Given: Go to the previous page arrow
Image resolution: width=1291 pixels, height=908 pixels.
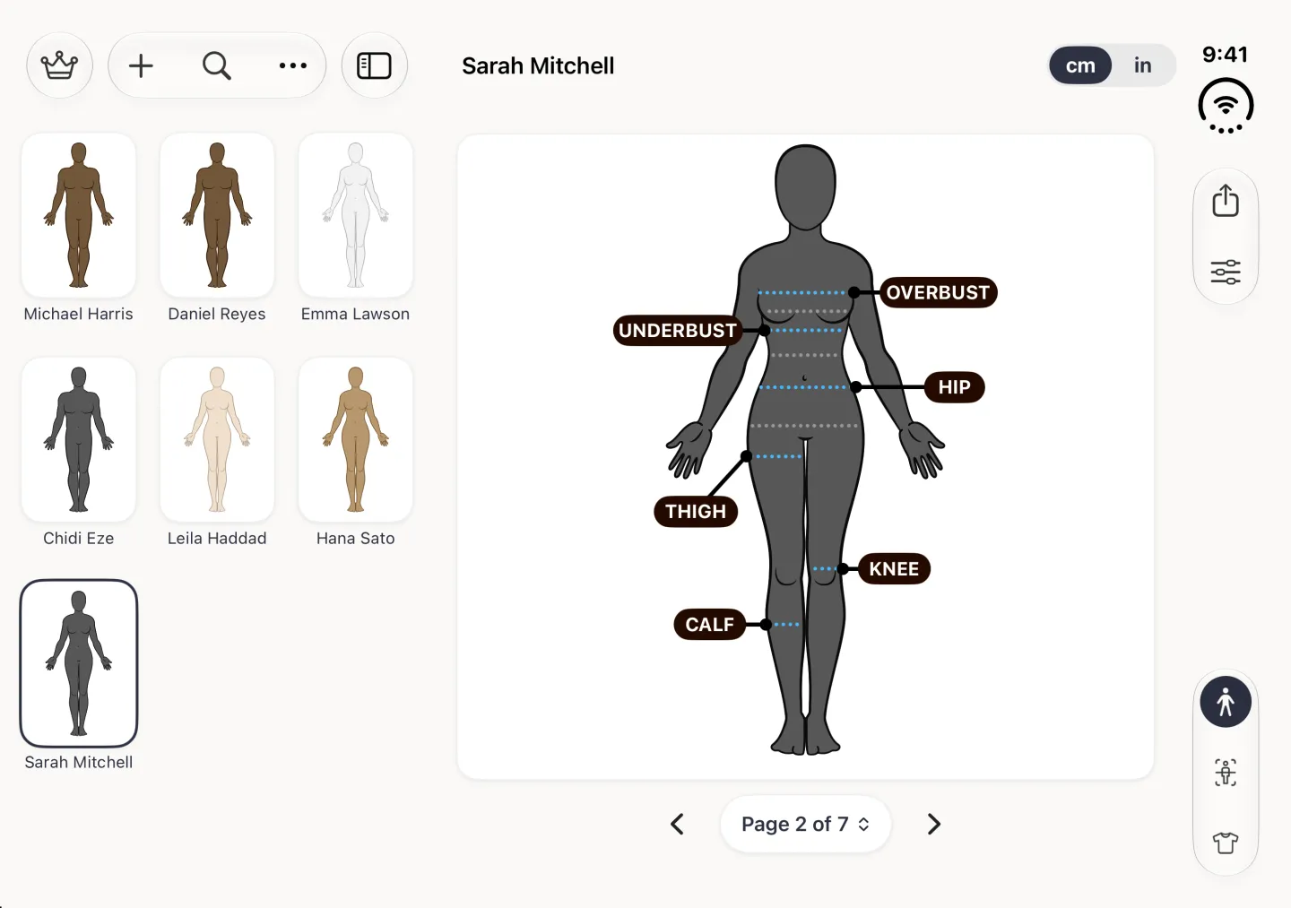Looking at the screenshot, I should [x=678, y=824].
